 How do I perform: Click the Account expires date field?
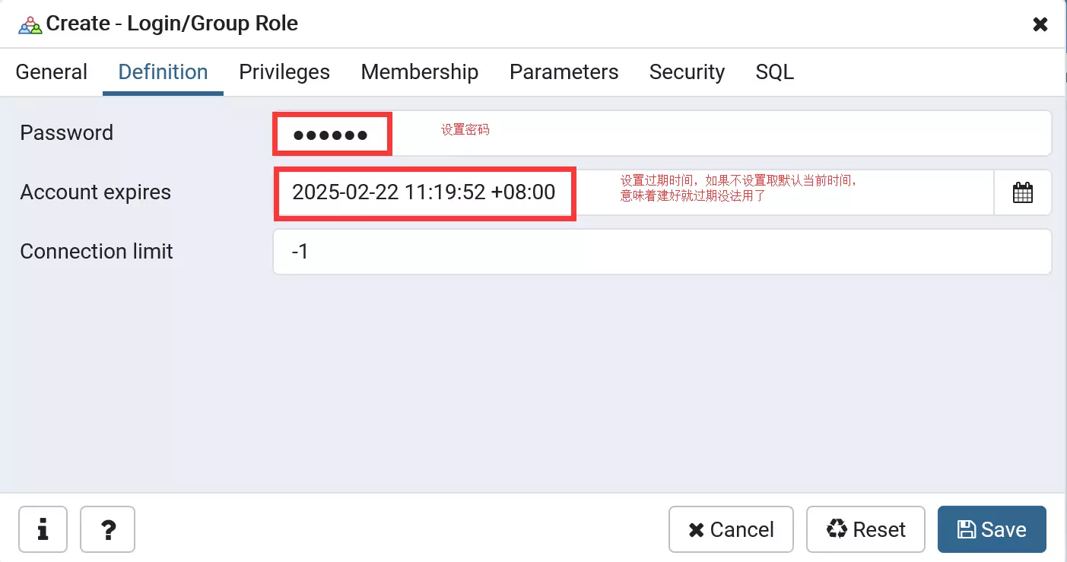tap(633, 192)
